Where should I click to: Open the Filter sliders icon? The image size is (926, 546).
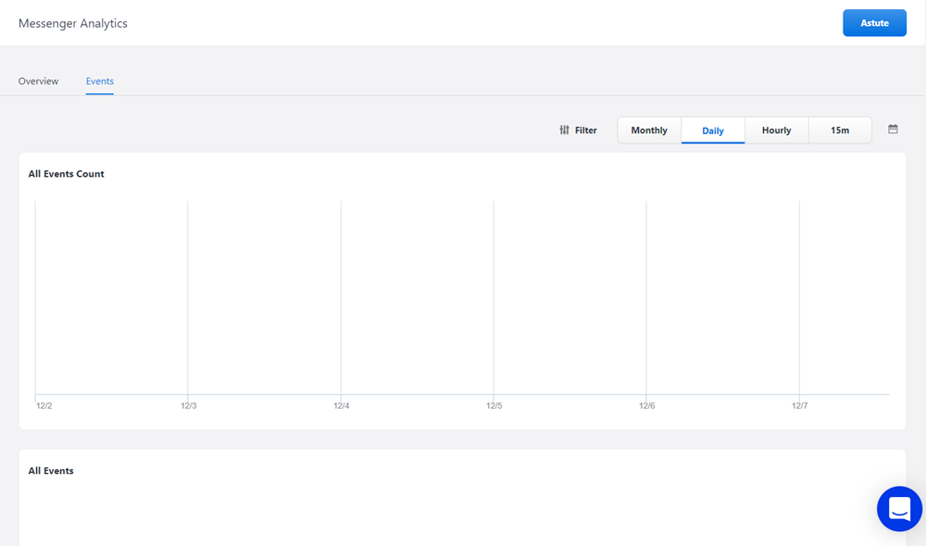[x=564, y=130]
